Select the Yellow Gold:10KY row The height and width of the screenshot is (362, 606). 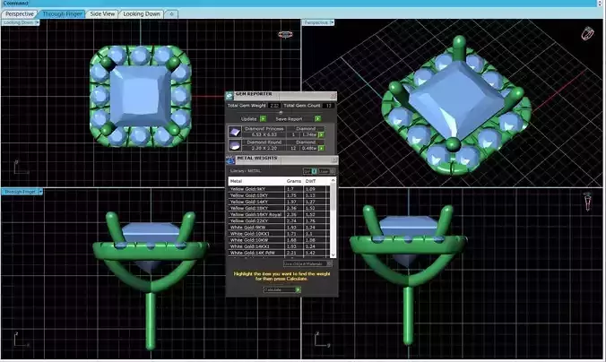point(279,195)
